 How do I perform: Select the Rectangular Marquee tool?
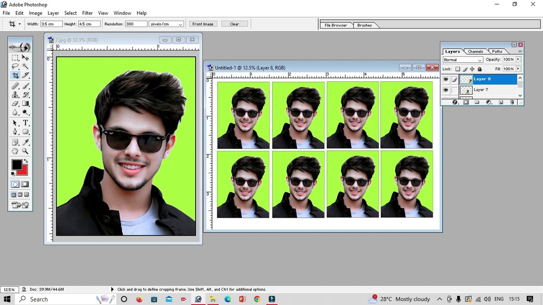click(x=15, y=58)
